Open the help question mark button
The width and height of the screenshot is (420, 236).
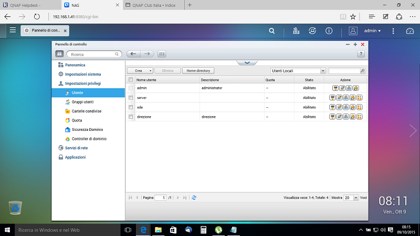tap(361, 54)
